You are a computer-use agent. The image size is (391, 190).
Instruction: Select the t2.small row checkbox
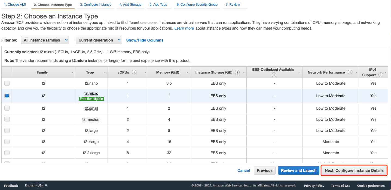(x=7, y=108)
